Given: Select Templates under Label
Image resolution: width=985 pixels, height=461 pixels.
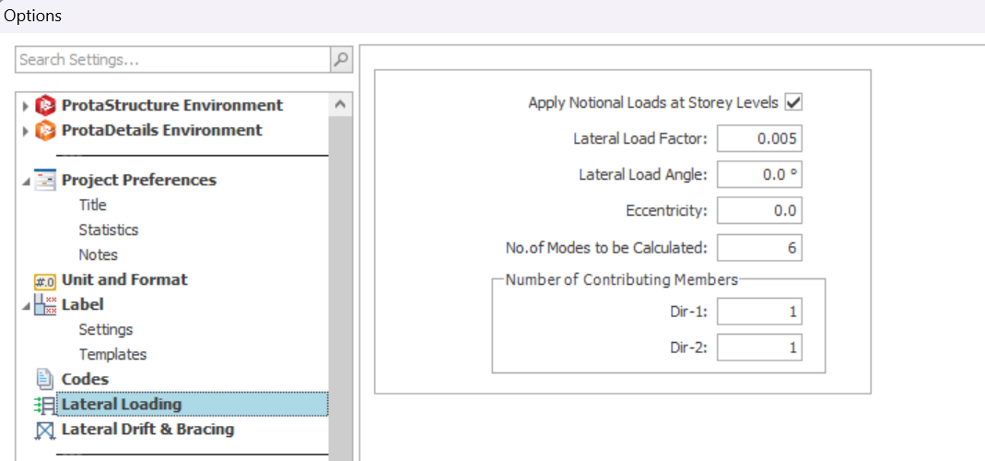Looking at the screenshot, I should click(111, 354).
